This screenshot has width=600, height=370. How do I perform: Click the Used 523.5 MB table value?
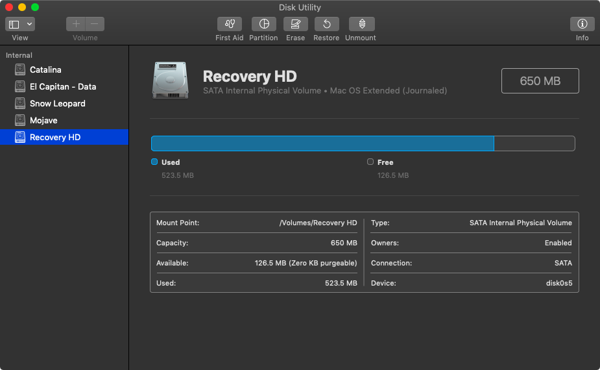click(x=341, y=283)
